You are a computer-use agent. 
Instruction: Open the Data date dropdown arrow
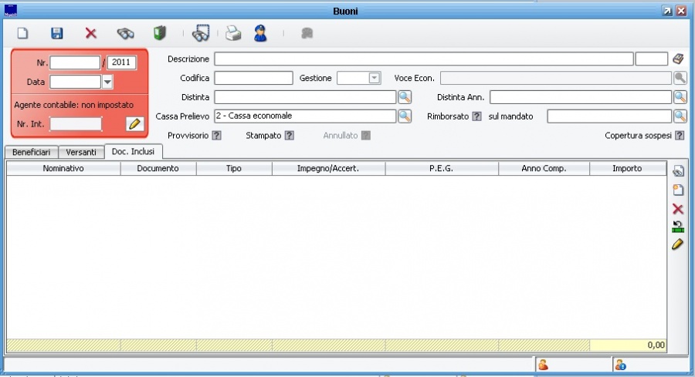(x=107, y=82)
